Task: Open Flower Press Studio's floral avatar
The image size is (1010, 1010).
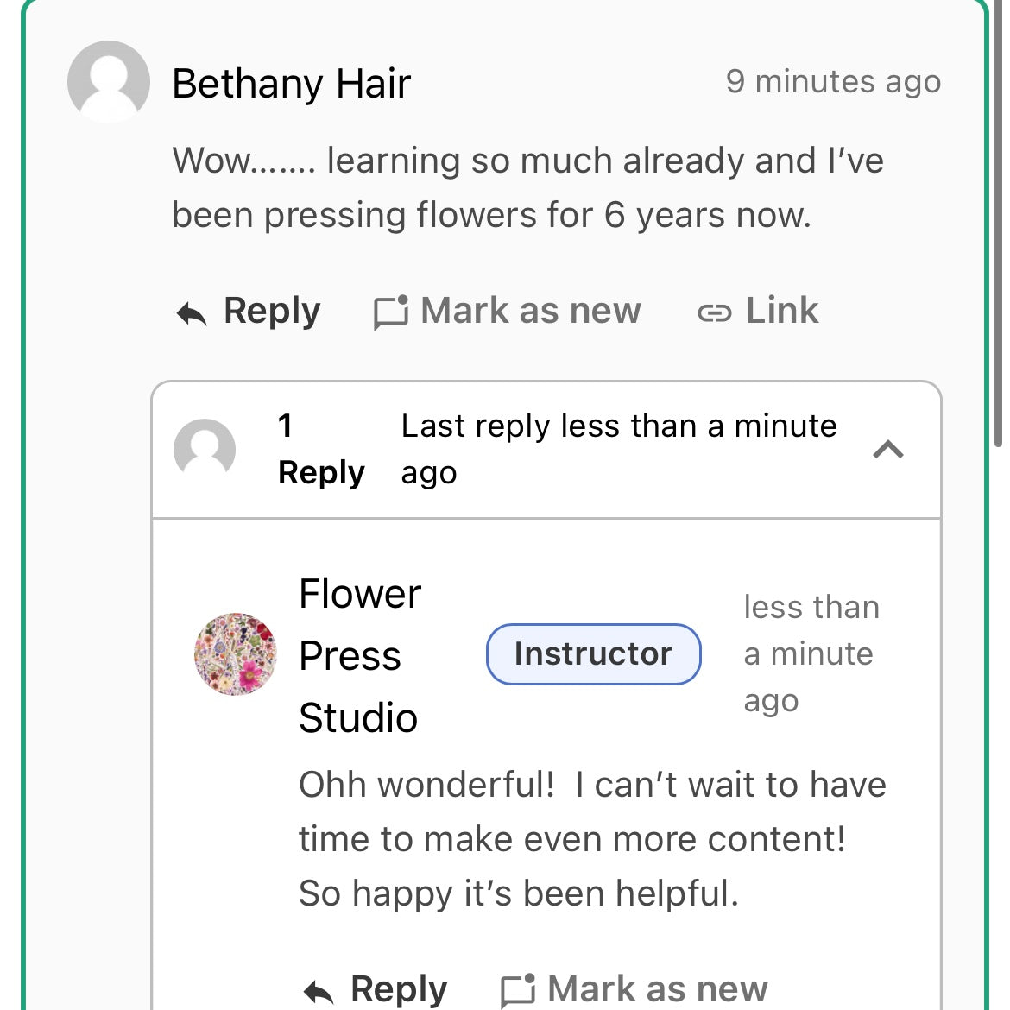Action: [x=236, y=654]
